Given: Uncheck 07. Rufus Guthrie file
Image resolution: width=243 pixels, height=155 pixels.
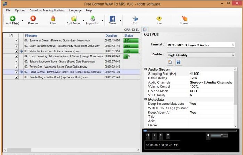Looking at the screenshot, I should pyautogui.click(x=16, y=72).
